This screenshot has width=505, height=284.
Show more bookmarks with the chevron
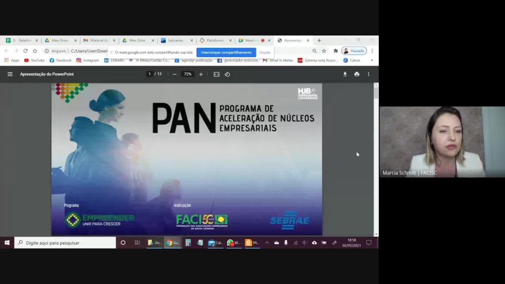[372, 60]
